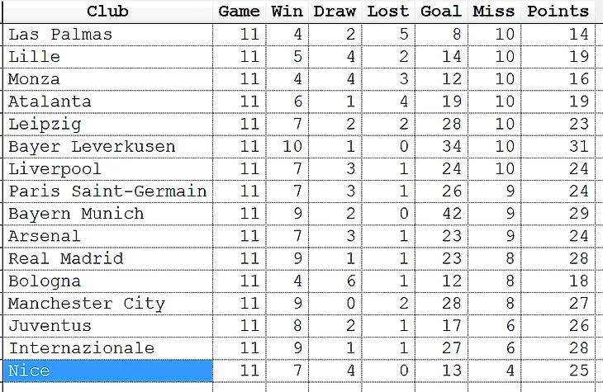Click the Game column header
This screenshot has width=603, height=392.
point(240,12)
